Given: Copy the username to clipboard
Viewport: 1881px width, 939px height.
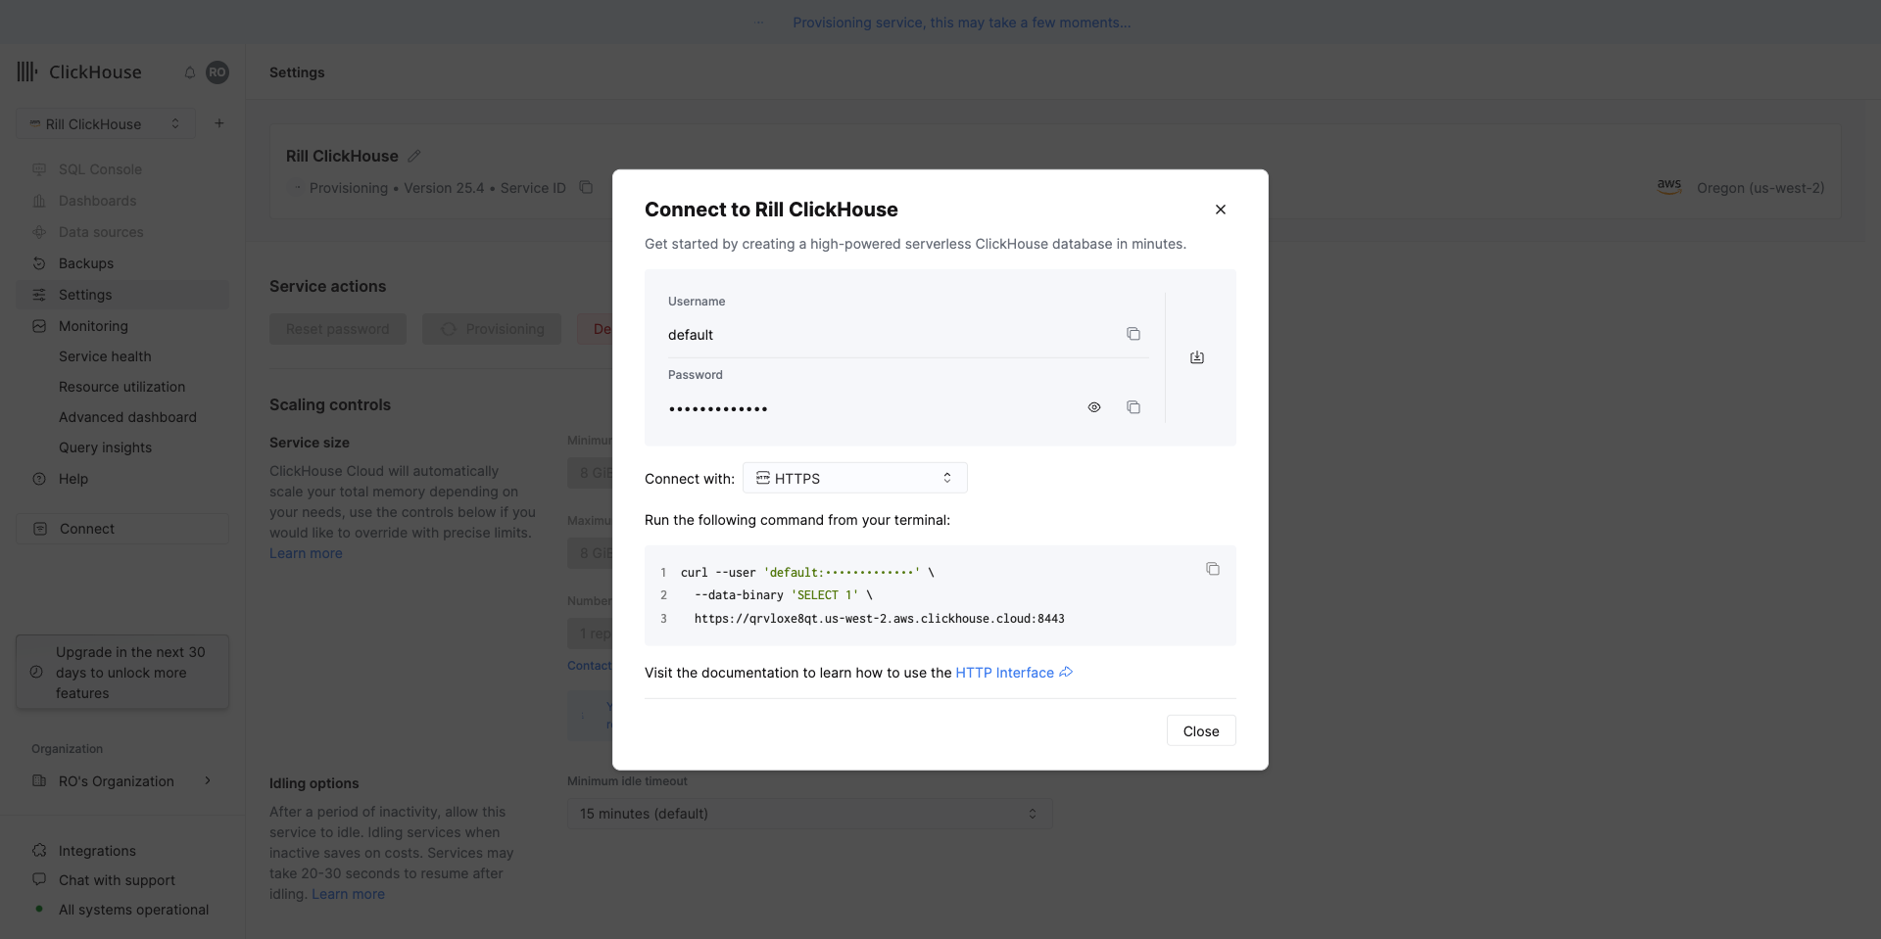Looking at the screenshot, I should point(1133,334).
